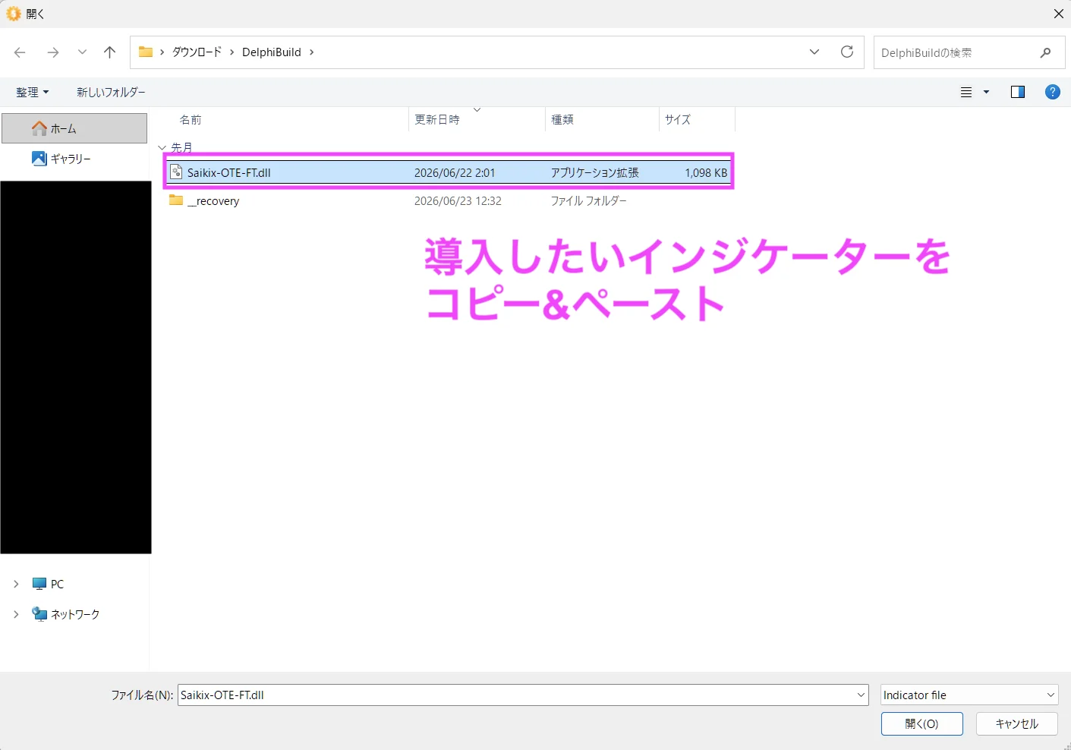Expand the PC tree node
Image resolution: width=1071 pixels, height=750 pixels.
[x=16, y=584]
